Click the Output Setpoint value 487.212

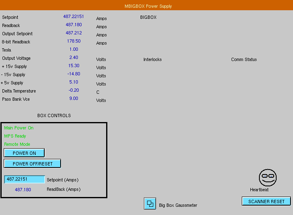74,33
